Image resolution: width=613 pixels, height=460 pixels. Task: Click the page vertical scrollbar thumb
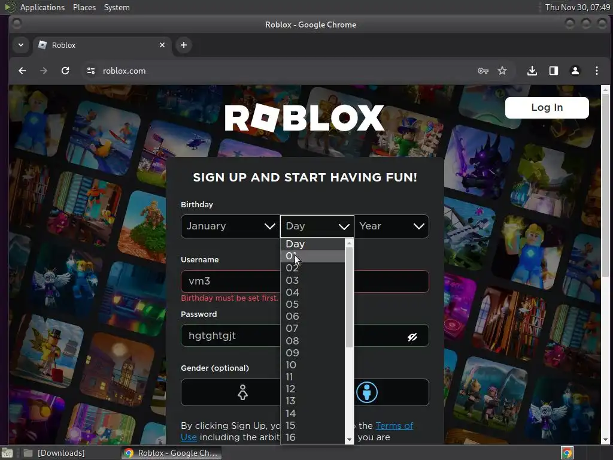coord(606,186)
